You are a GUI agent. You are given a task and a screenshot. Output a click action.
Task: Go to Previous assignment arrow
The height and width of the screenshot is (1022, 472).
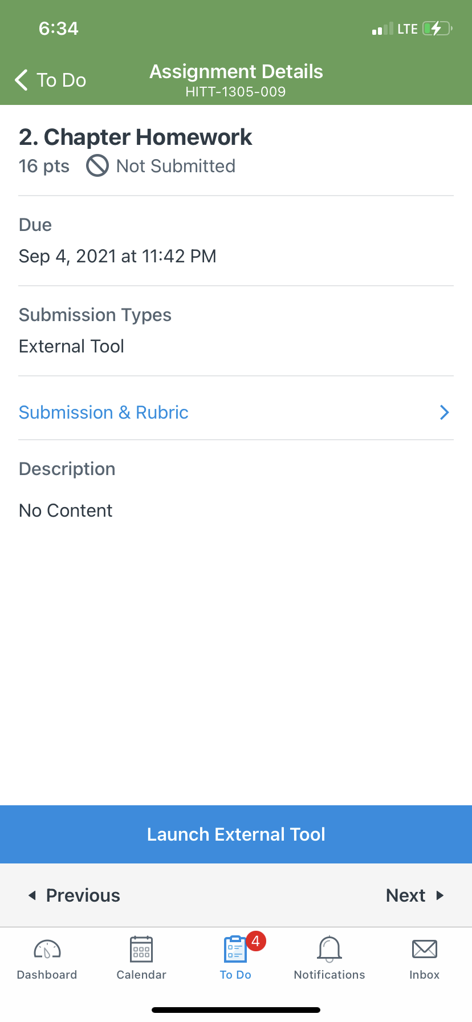(x=32, y=895)
